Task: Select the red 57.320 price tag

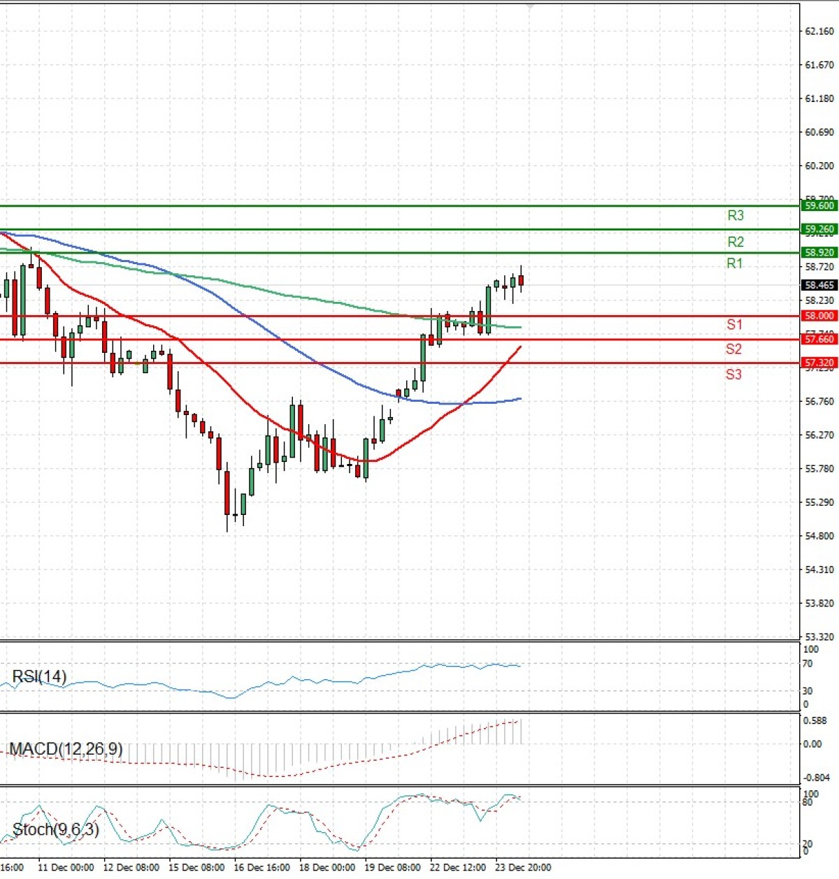Action: [x=819, y=363]
